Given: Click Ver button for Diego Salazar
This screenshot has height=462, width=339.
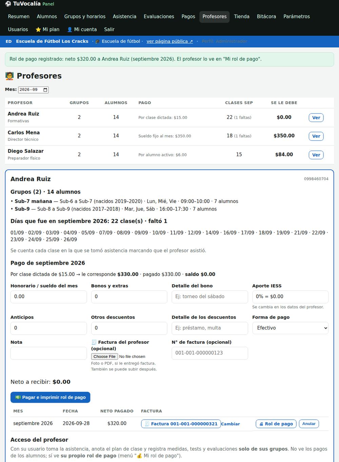Looking at the screenshot, I should 316,155.
